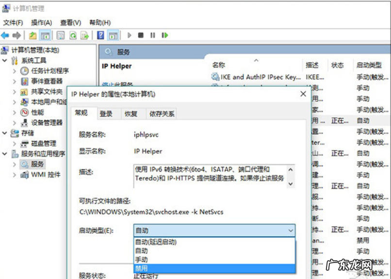Expand the 事件查看器 node
Screen dimensions: 391x279
tap(15, 82)
